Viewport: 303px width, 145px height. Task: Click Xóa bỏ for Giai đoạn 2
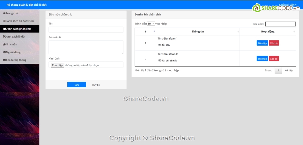274,59
